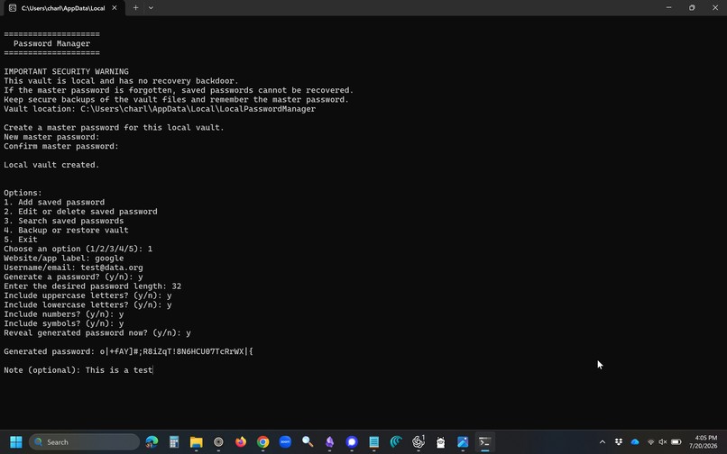Click the 'Website/app label: google' line
727x454 pixels.
tap(63, 258)
